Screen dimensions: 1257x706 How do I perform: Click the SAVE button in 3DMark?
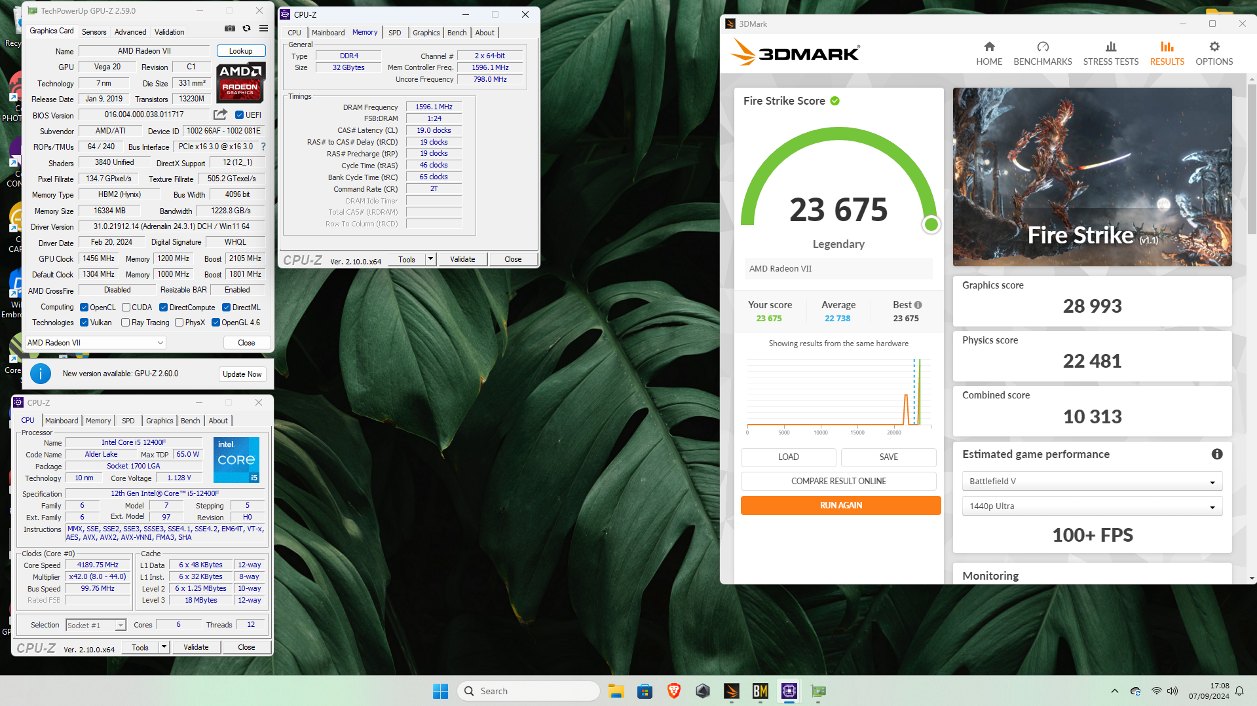tap(889, 457)
